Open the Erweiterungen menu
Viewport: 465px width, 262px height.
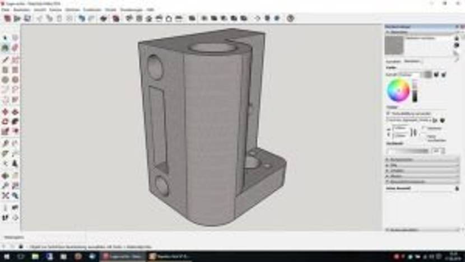tap(131, 10)
